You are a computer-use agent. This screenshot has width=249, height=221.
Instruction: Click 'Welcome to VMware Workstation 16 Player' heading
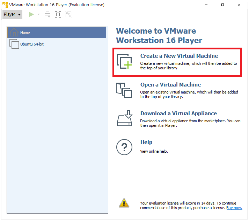[159, 35]
